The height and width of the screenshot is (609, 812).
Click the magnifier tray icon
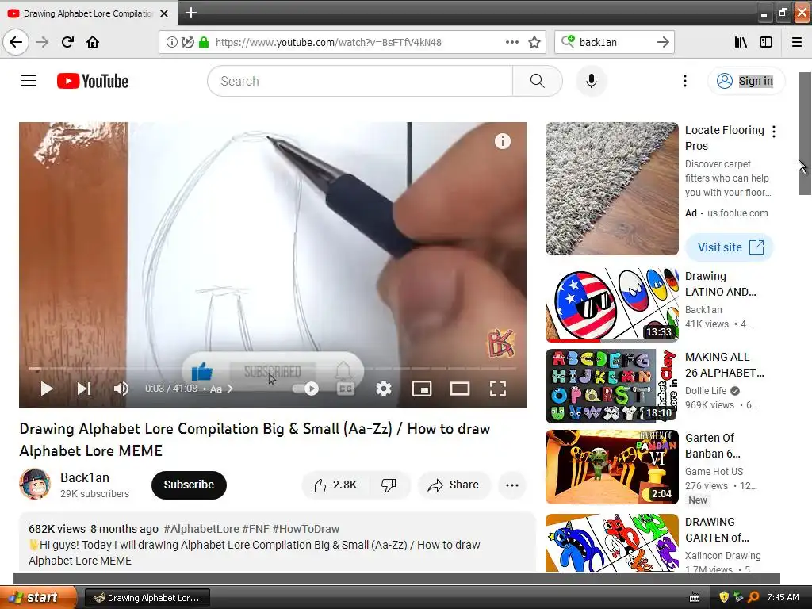point(753,597)
